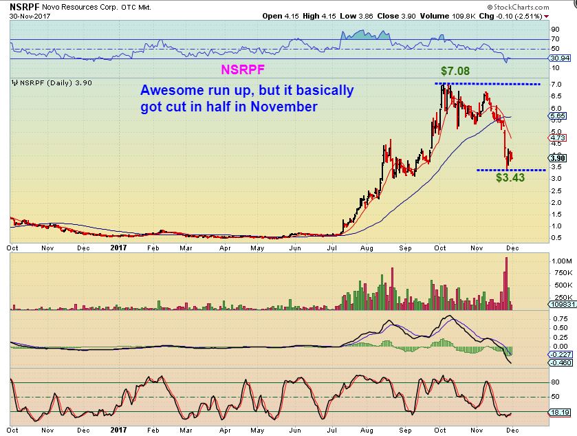Click Sep on the price chart date axis

pos(405,248)
